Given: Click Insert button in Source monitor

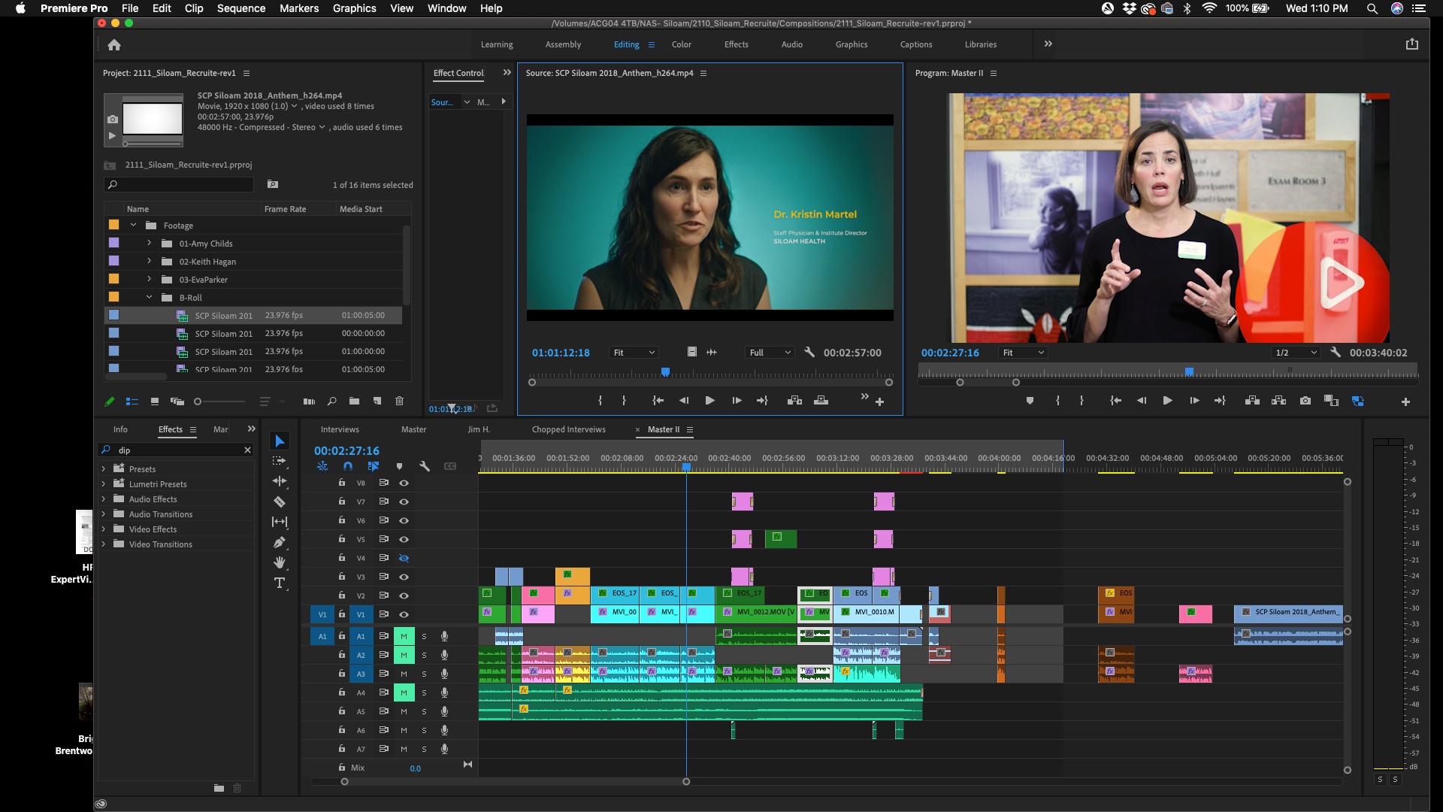Looking at the screenshot, I should point(794,401).
